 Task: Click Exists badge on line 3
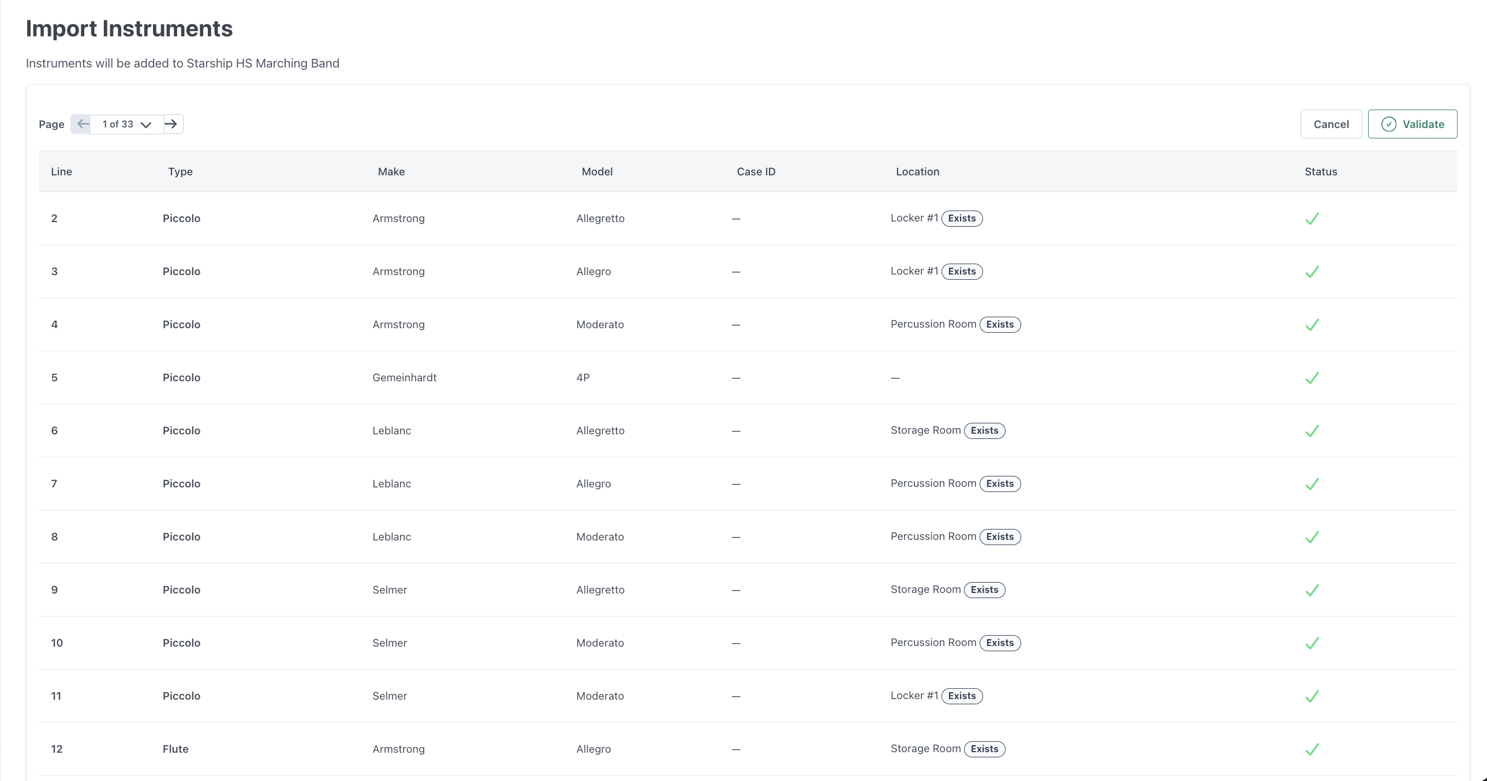(x=962, y=272)
